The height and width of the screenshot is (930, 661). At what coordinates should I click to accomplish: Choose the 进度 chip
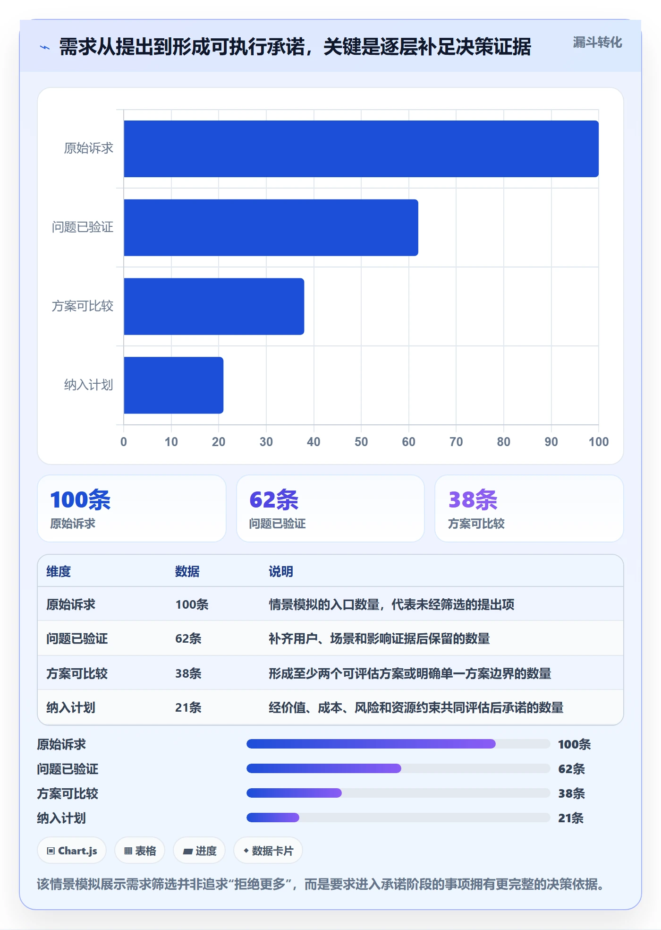[199, 851]
